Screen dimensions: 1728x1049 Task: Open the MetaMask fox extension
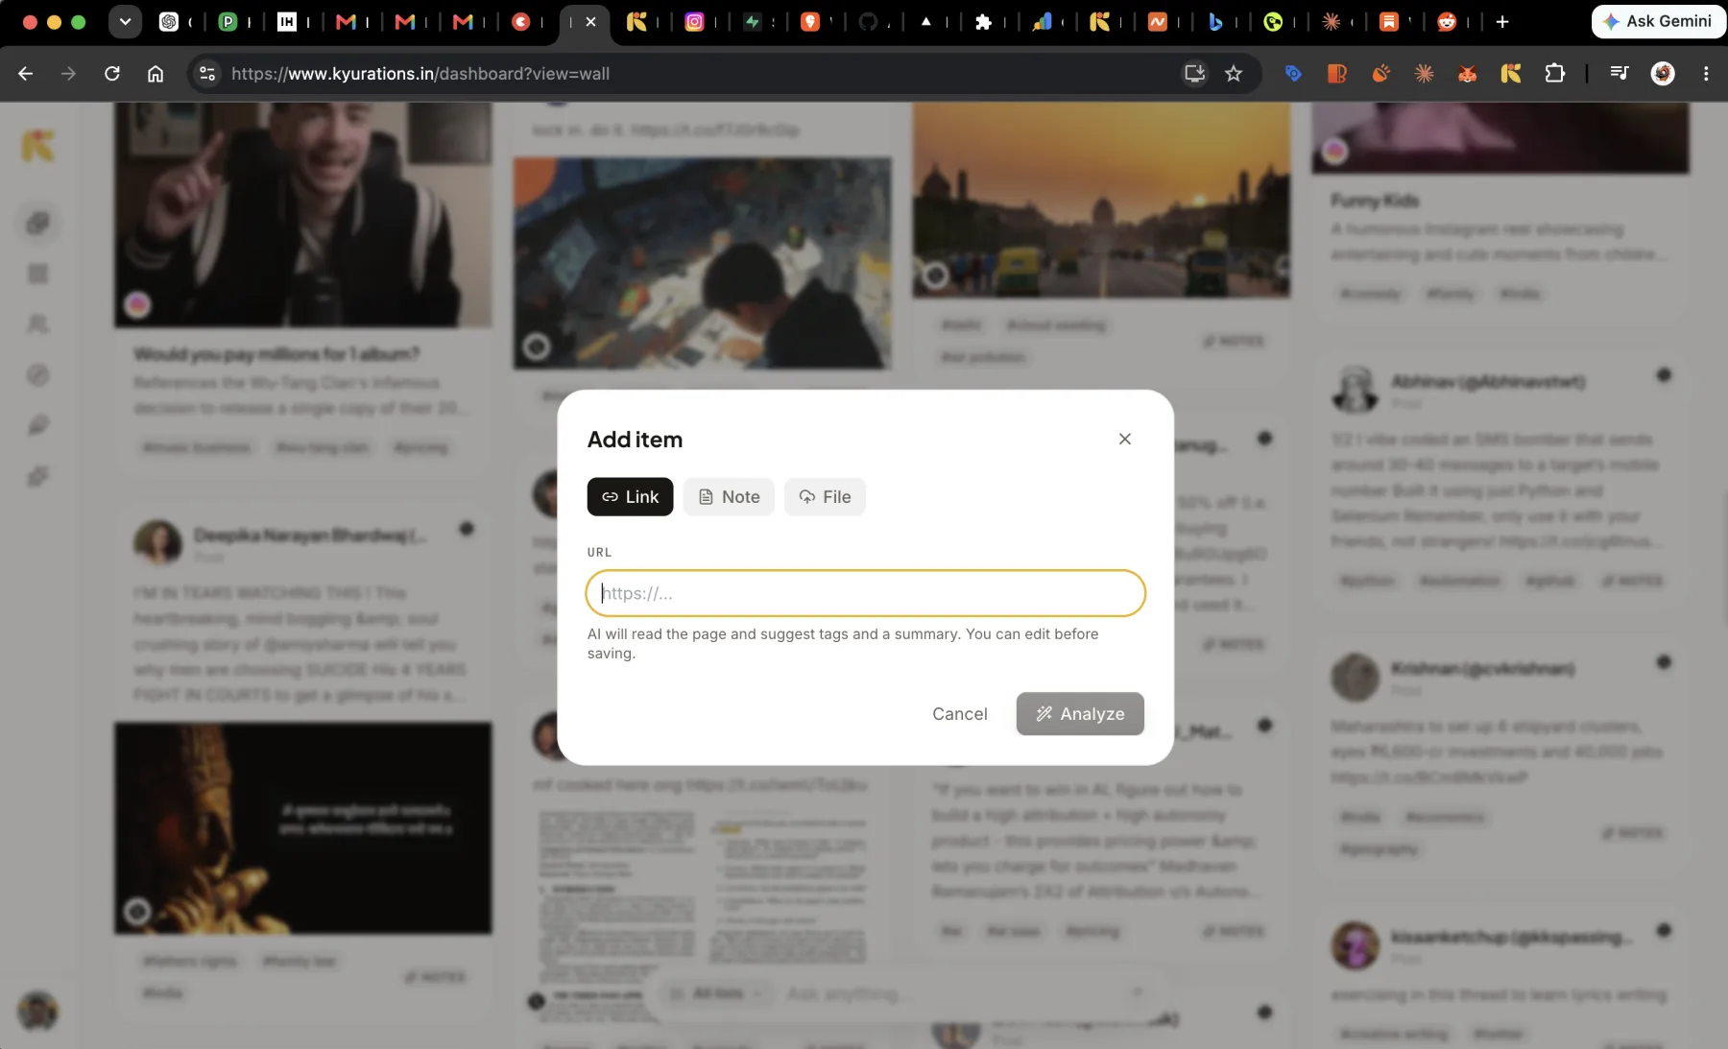(x=1467, y=74)
